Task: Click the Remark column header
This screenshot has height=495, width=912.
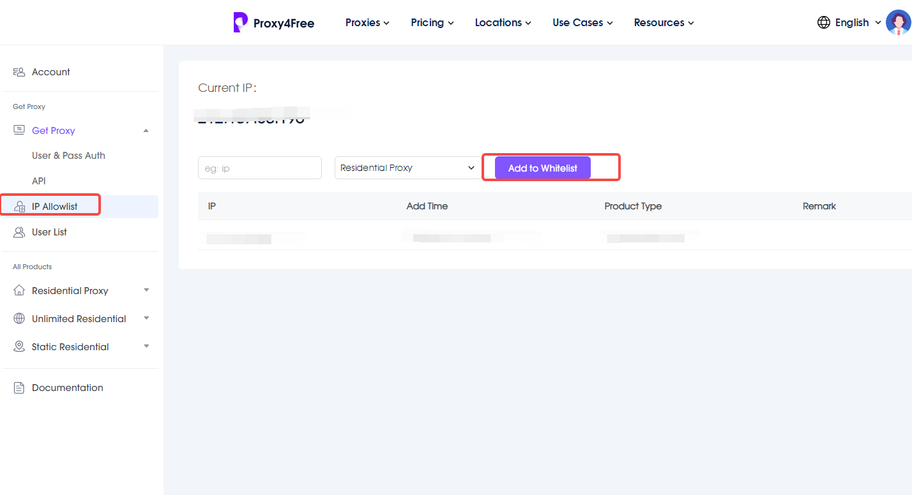Action: click(819, 206)
